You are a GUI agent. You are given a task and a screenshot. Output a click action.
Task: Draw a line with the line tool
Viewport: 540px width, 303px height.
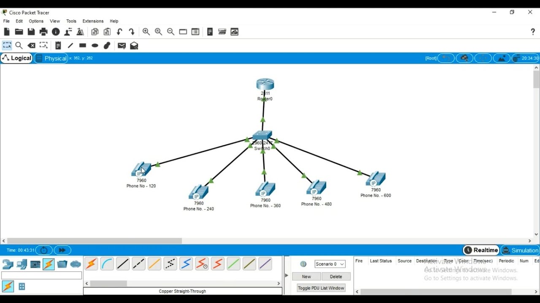point(70,45)
